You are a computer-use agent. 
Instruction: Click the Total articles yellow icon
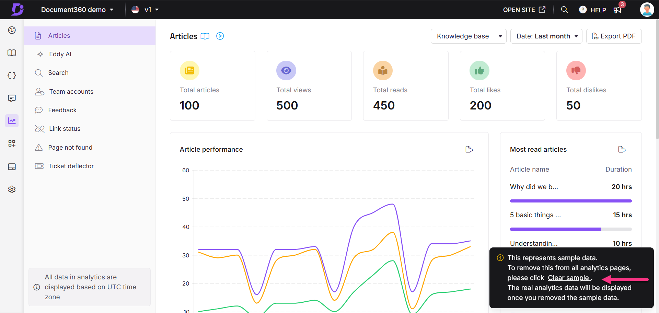(189, 70)
